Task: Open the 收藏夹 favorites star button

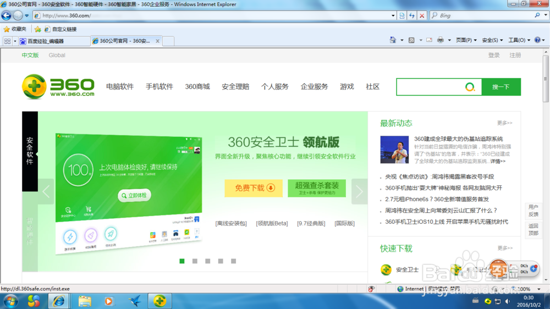Action: 15,29
